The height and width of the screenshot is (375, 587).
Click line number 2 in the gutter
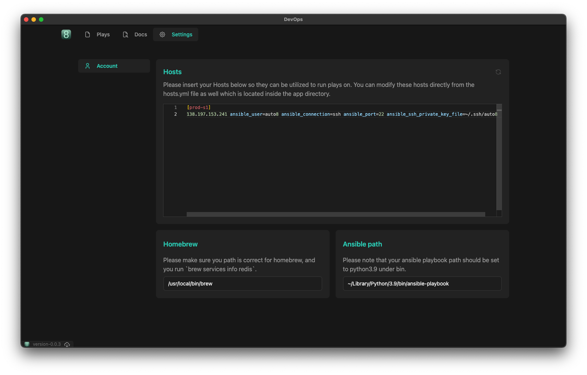(175, 114)
